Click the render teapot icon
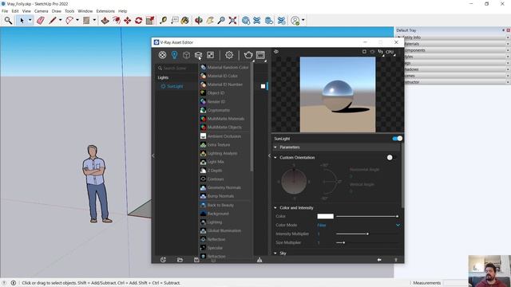Screen dimensions: 511x287 click(x=248, y=55)
